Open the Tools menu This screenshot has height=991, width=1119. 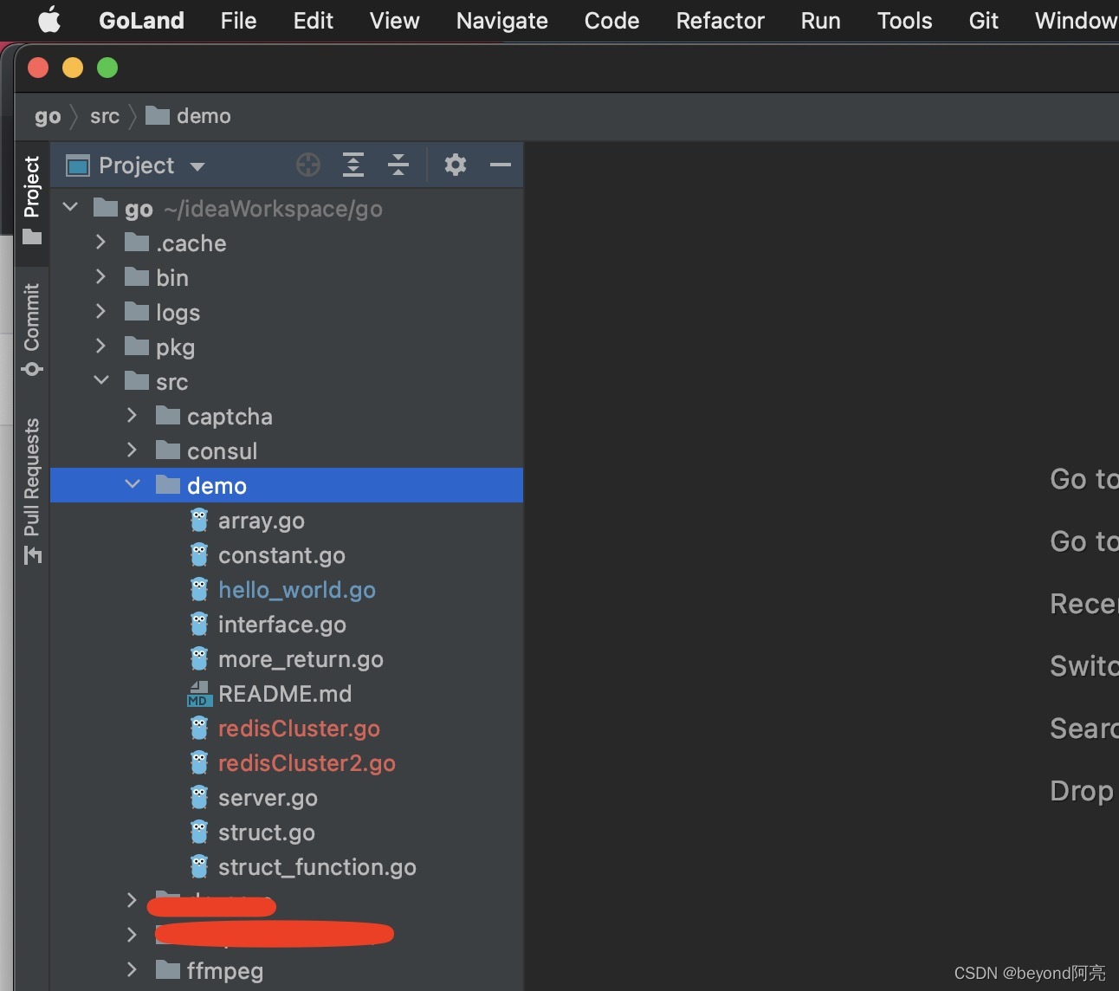coord(904,20)
